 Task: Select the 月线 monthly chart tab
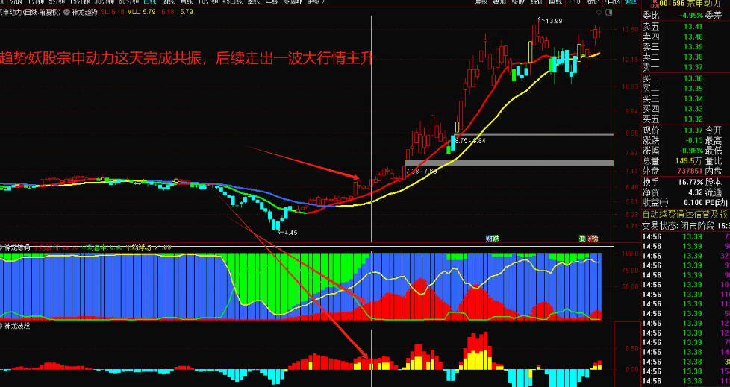click(x=186, y=1)
